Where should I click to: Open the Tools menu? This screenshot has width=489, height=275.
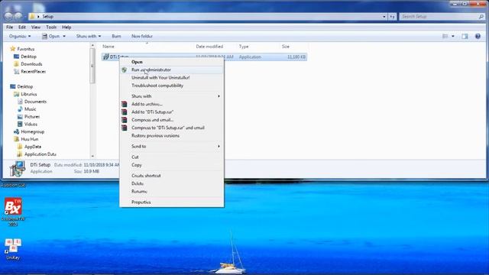pos(51,27)
